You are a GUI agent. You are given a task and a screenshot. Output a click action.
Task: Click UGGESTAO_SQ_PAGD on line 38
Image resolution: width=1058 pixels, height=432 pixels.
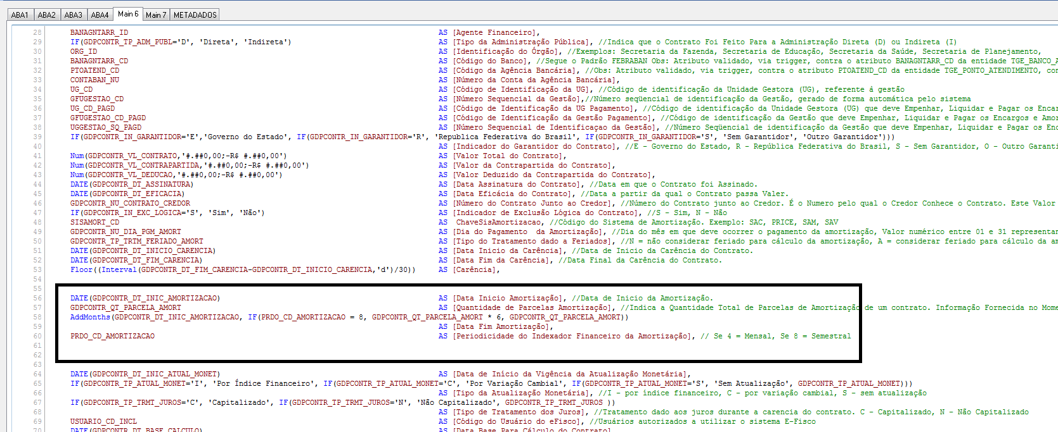pos(106,127)
